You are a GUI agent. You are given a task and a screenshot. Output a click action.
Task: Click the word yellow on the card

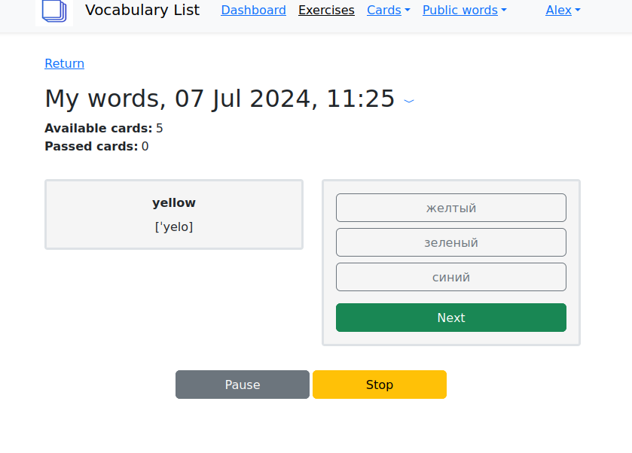click(x=174, y=203)
